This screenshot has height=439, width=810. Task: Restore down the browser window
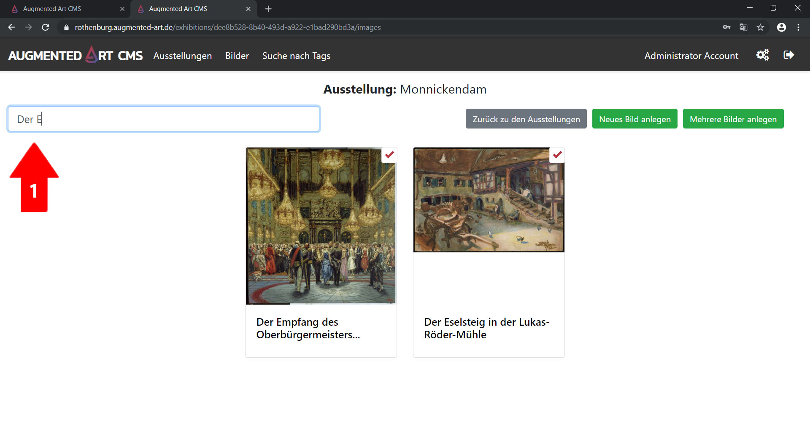tap(773, 8)
